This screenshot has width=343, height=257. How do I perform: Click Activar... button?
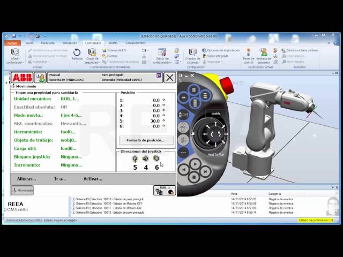pyautogui.click(x=93, y=179)
